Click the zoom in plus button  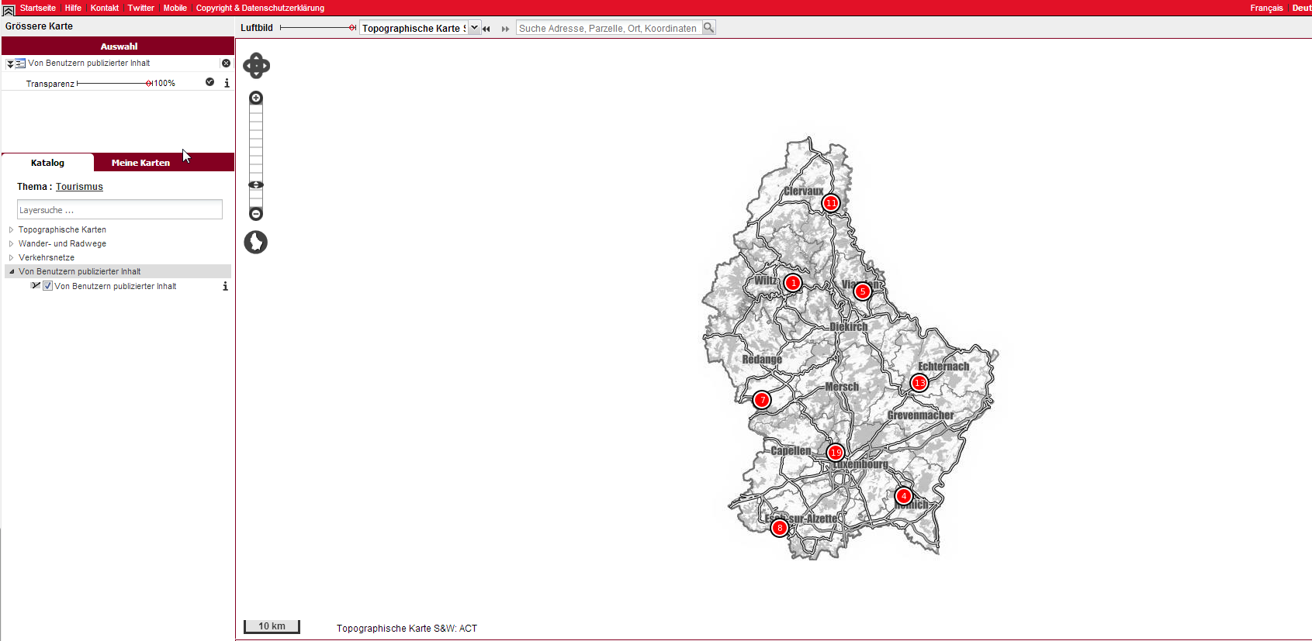(256, 98)
